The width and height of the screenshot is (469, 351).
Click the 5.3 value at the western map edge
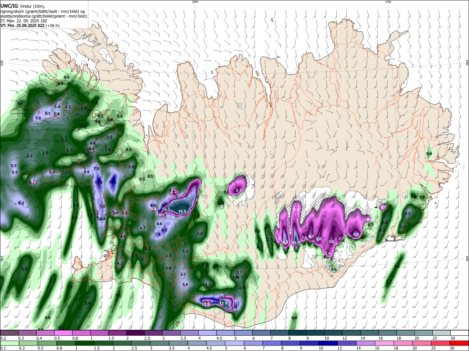pyautogui.click(x=14, y=166)
